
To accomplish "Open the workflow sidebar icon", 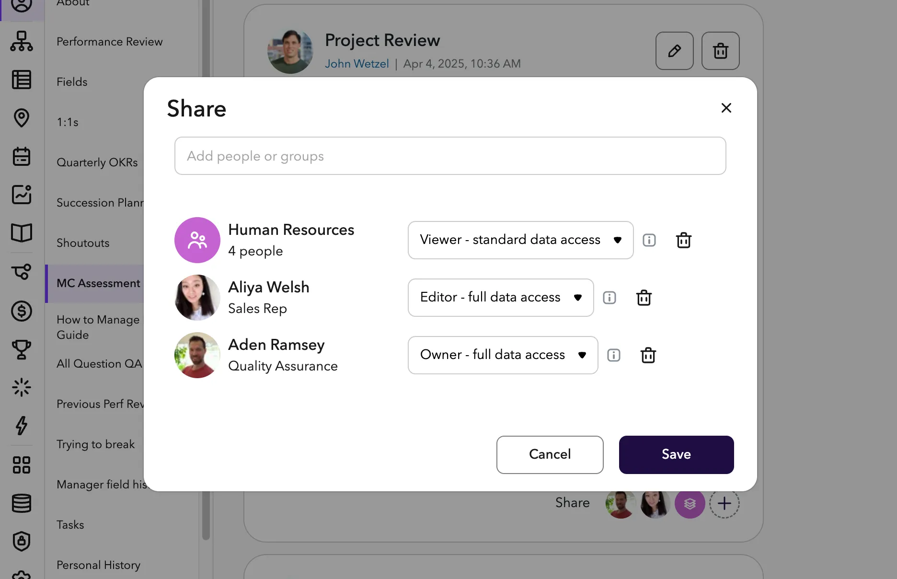I will tap(22, 272).
